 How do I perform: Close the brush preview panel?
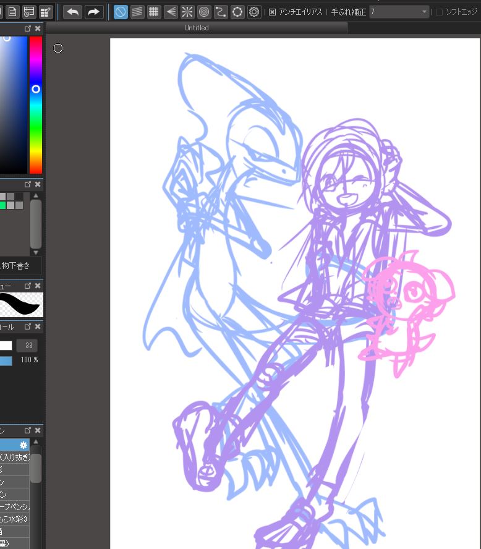pyautogui.click(x=38, y=286)
